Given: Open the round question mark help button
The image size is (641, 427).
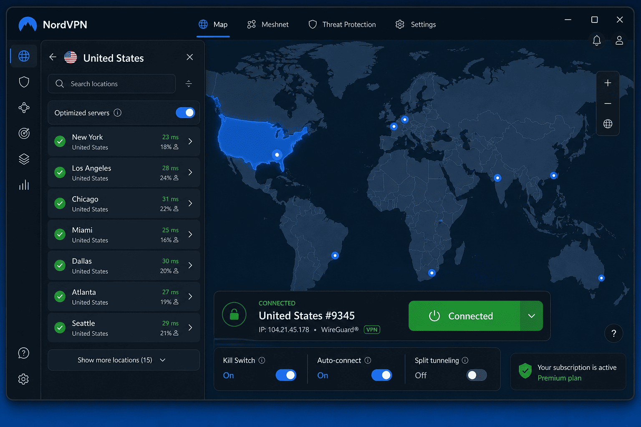Looking at the screenshot, I should pyautogui.click(x=613, y=333).
